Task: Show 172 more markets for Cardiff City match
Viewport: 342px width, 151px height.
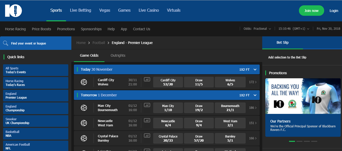Action: tap(253, 82)
